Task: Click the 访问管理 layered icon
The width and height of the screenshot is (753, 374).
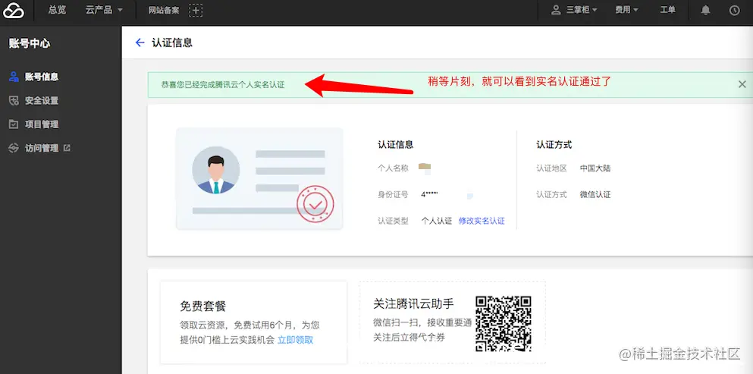Action: pos(14,149)
